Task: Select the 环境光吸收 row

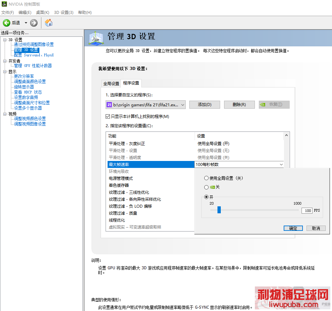Action: tap(151, 171)
